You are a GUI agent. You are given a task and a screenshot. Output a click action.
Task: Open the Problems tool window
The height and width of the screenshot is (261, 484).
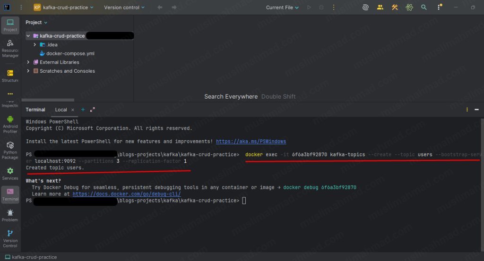tap(10, 215)
